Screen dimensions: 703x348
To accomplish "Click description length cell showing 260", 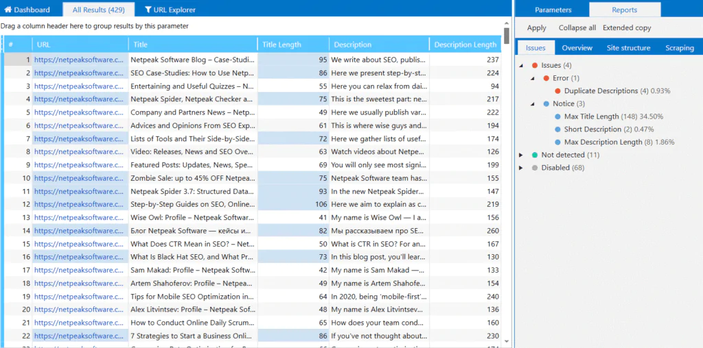I will 465,231.
